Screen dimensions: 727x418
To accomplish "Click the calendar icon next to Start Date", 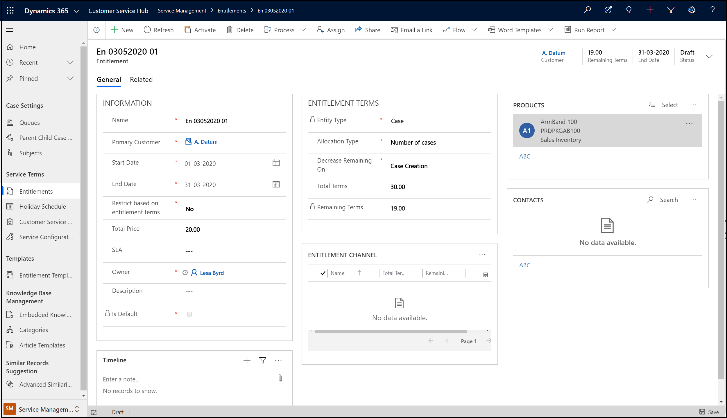I will 276,163.
